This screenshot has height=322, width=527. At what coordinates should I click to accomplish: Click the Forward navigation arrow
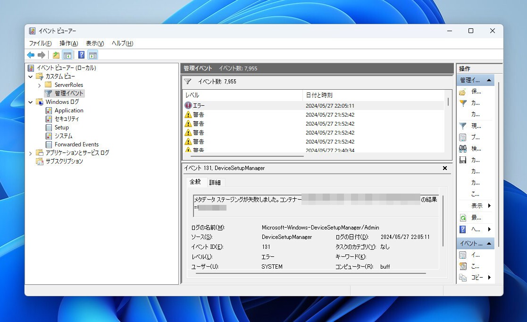pos(41,55)
